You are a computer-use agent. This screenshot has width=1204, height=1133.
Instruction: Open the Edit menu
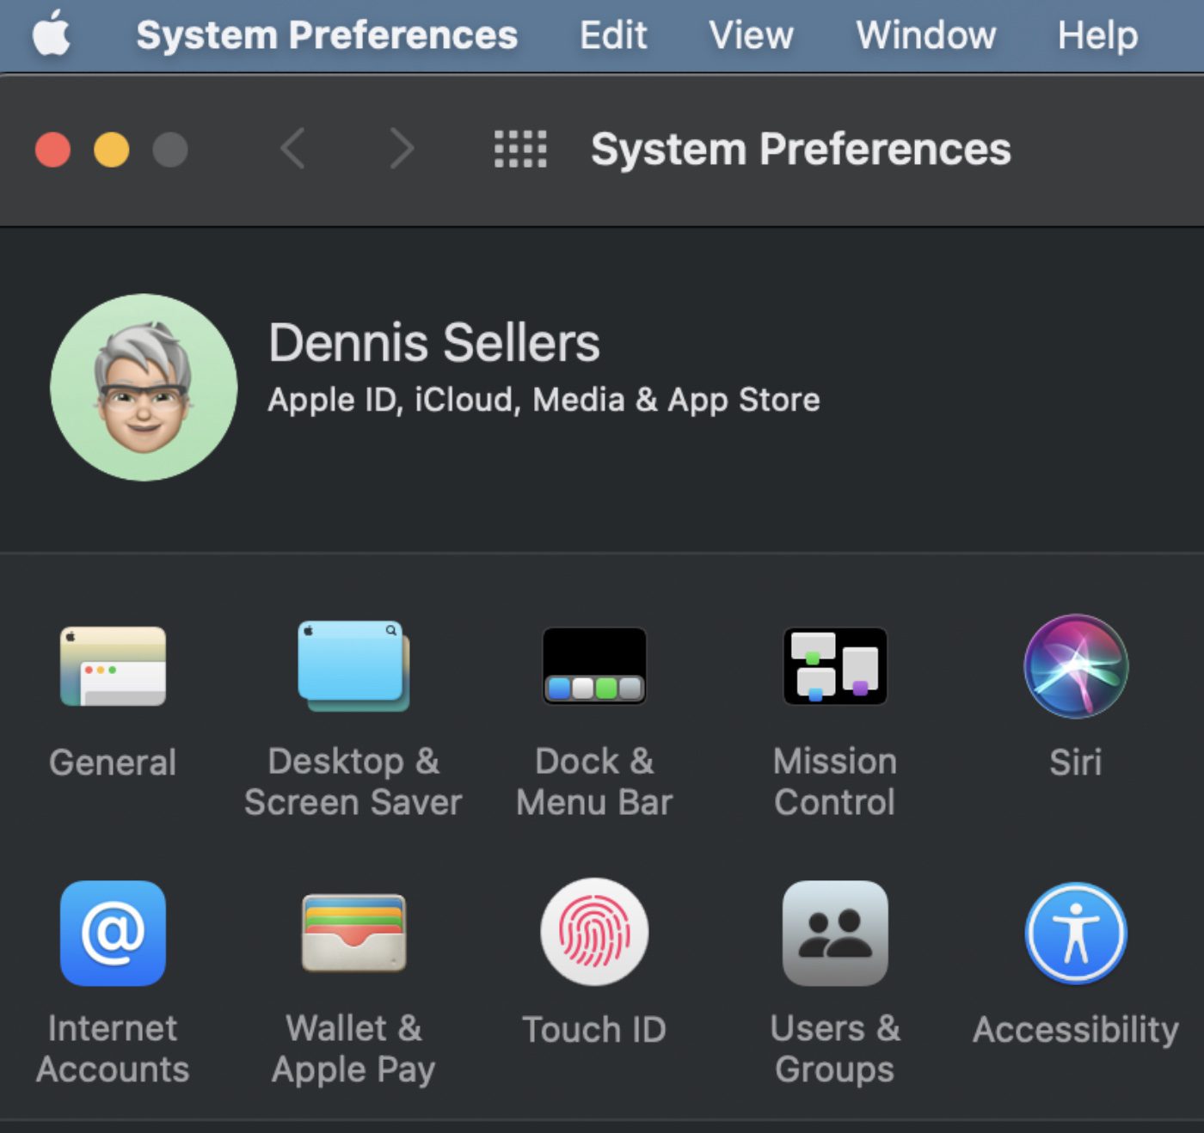pyautogui.click(x=613, y=35)
